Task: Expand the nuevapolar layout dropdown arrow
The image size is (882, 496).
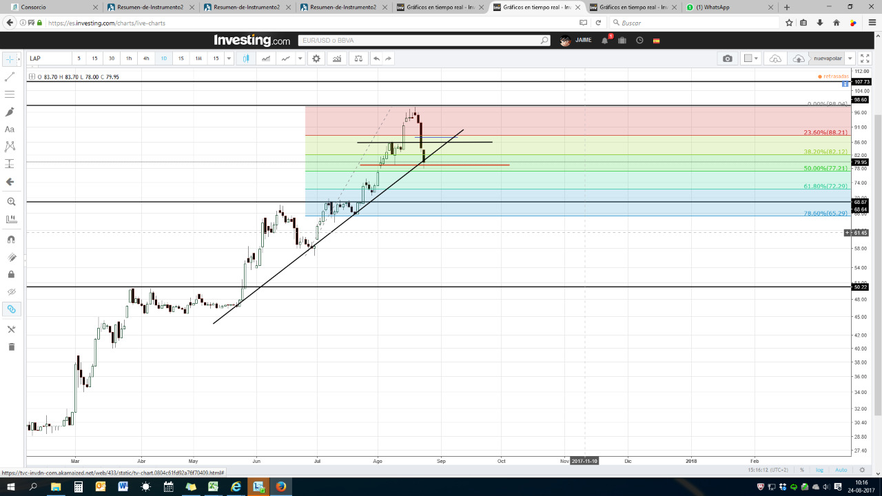Action: (850, 59)
